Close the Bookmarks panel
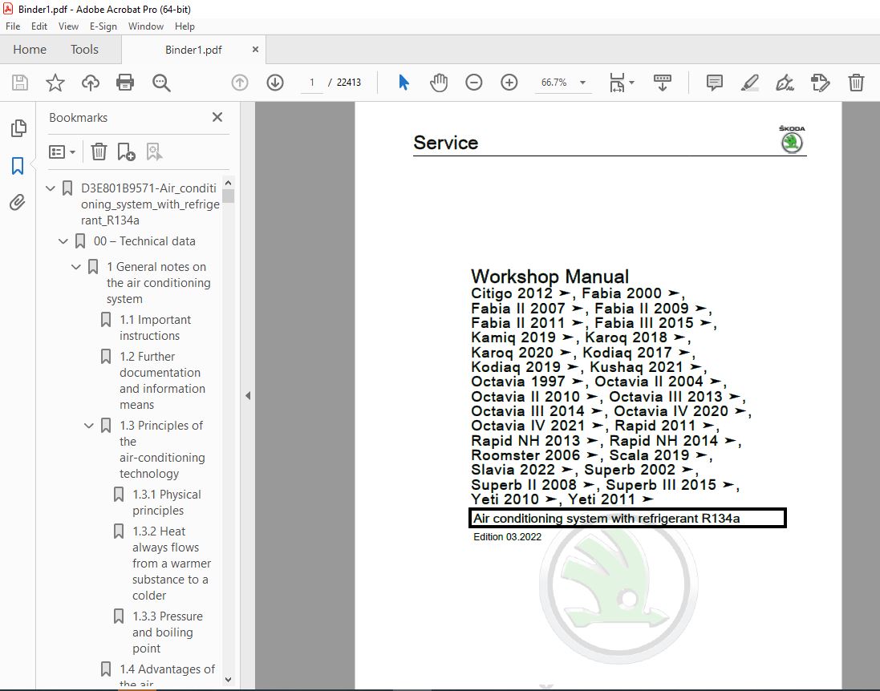The image size is (880, 691). [x=217, y=117]
